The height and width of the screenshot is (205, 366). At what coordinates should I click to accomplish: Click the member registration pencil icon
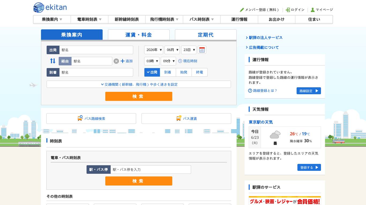pyautogui.click(x=242, y=10)
